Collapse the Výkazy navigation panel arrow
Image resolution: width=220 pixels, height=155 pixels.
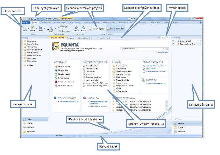point(47,38)
